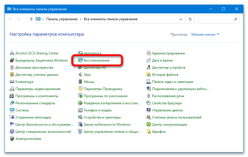
Task: Click the security center flag icon
Action: tap(12, 125)
